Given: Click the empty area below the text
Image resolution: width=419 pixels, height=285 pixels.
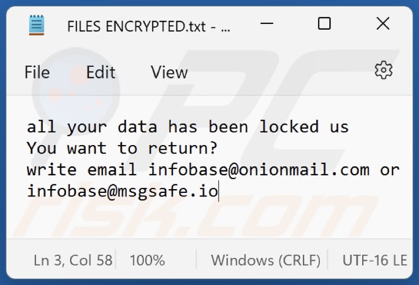Looking at the screenshot, I should [x=212, y=222].
